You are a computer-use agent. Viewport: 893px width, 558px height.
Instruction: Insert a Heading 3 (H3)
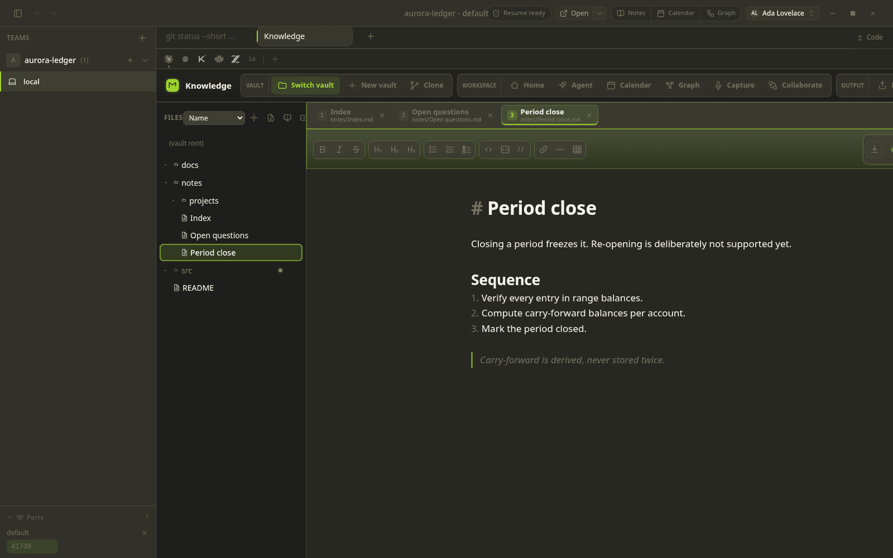[x=411, y=150]
